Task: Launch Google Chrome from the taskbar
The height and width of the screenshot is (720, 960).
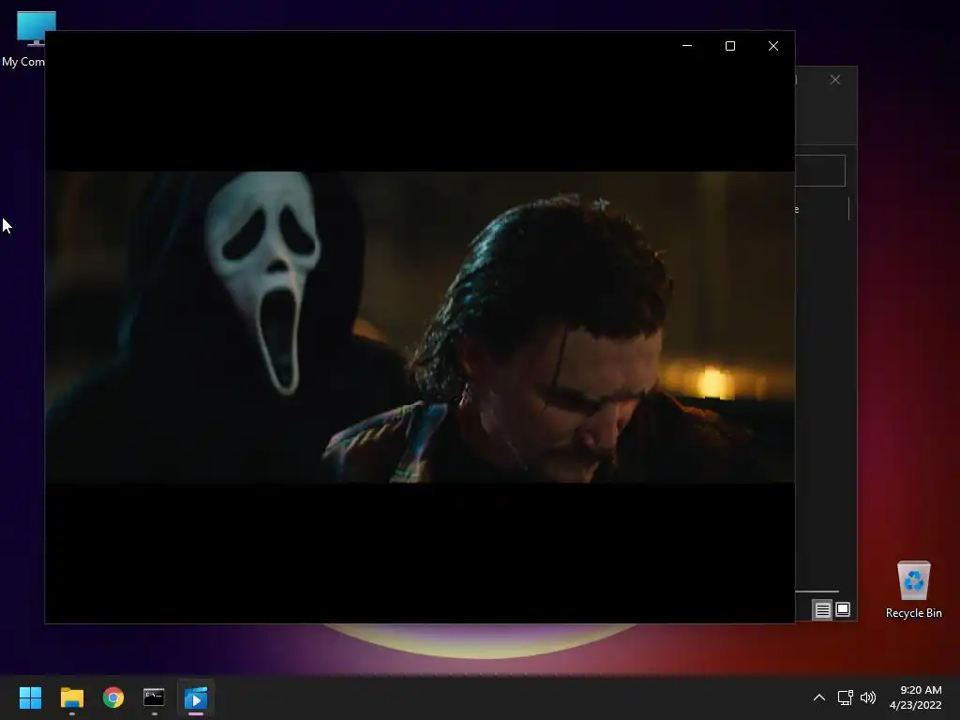Action: tap(113, 697)
